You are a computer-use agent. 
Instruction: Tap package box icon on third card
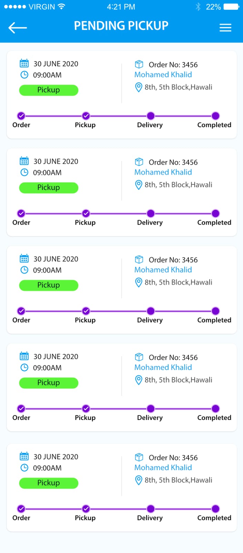[x=139, y=260]
